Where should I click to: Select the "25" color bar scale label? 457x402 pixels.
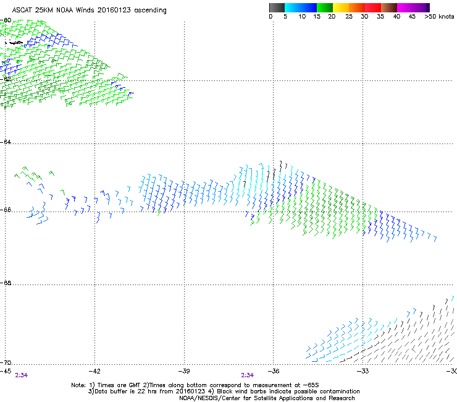pos(349,17)
